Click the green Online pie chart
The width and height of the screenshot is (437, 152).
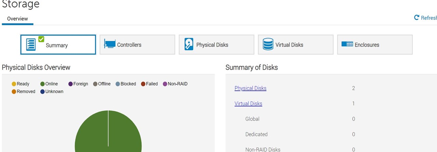(x=108, y=136)
